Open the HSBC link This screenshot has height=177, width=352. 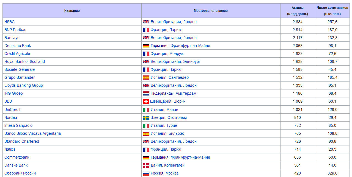pyautogui.click(x=9, y=22)
